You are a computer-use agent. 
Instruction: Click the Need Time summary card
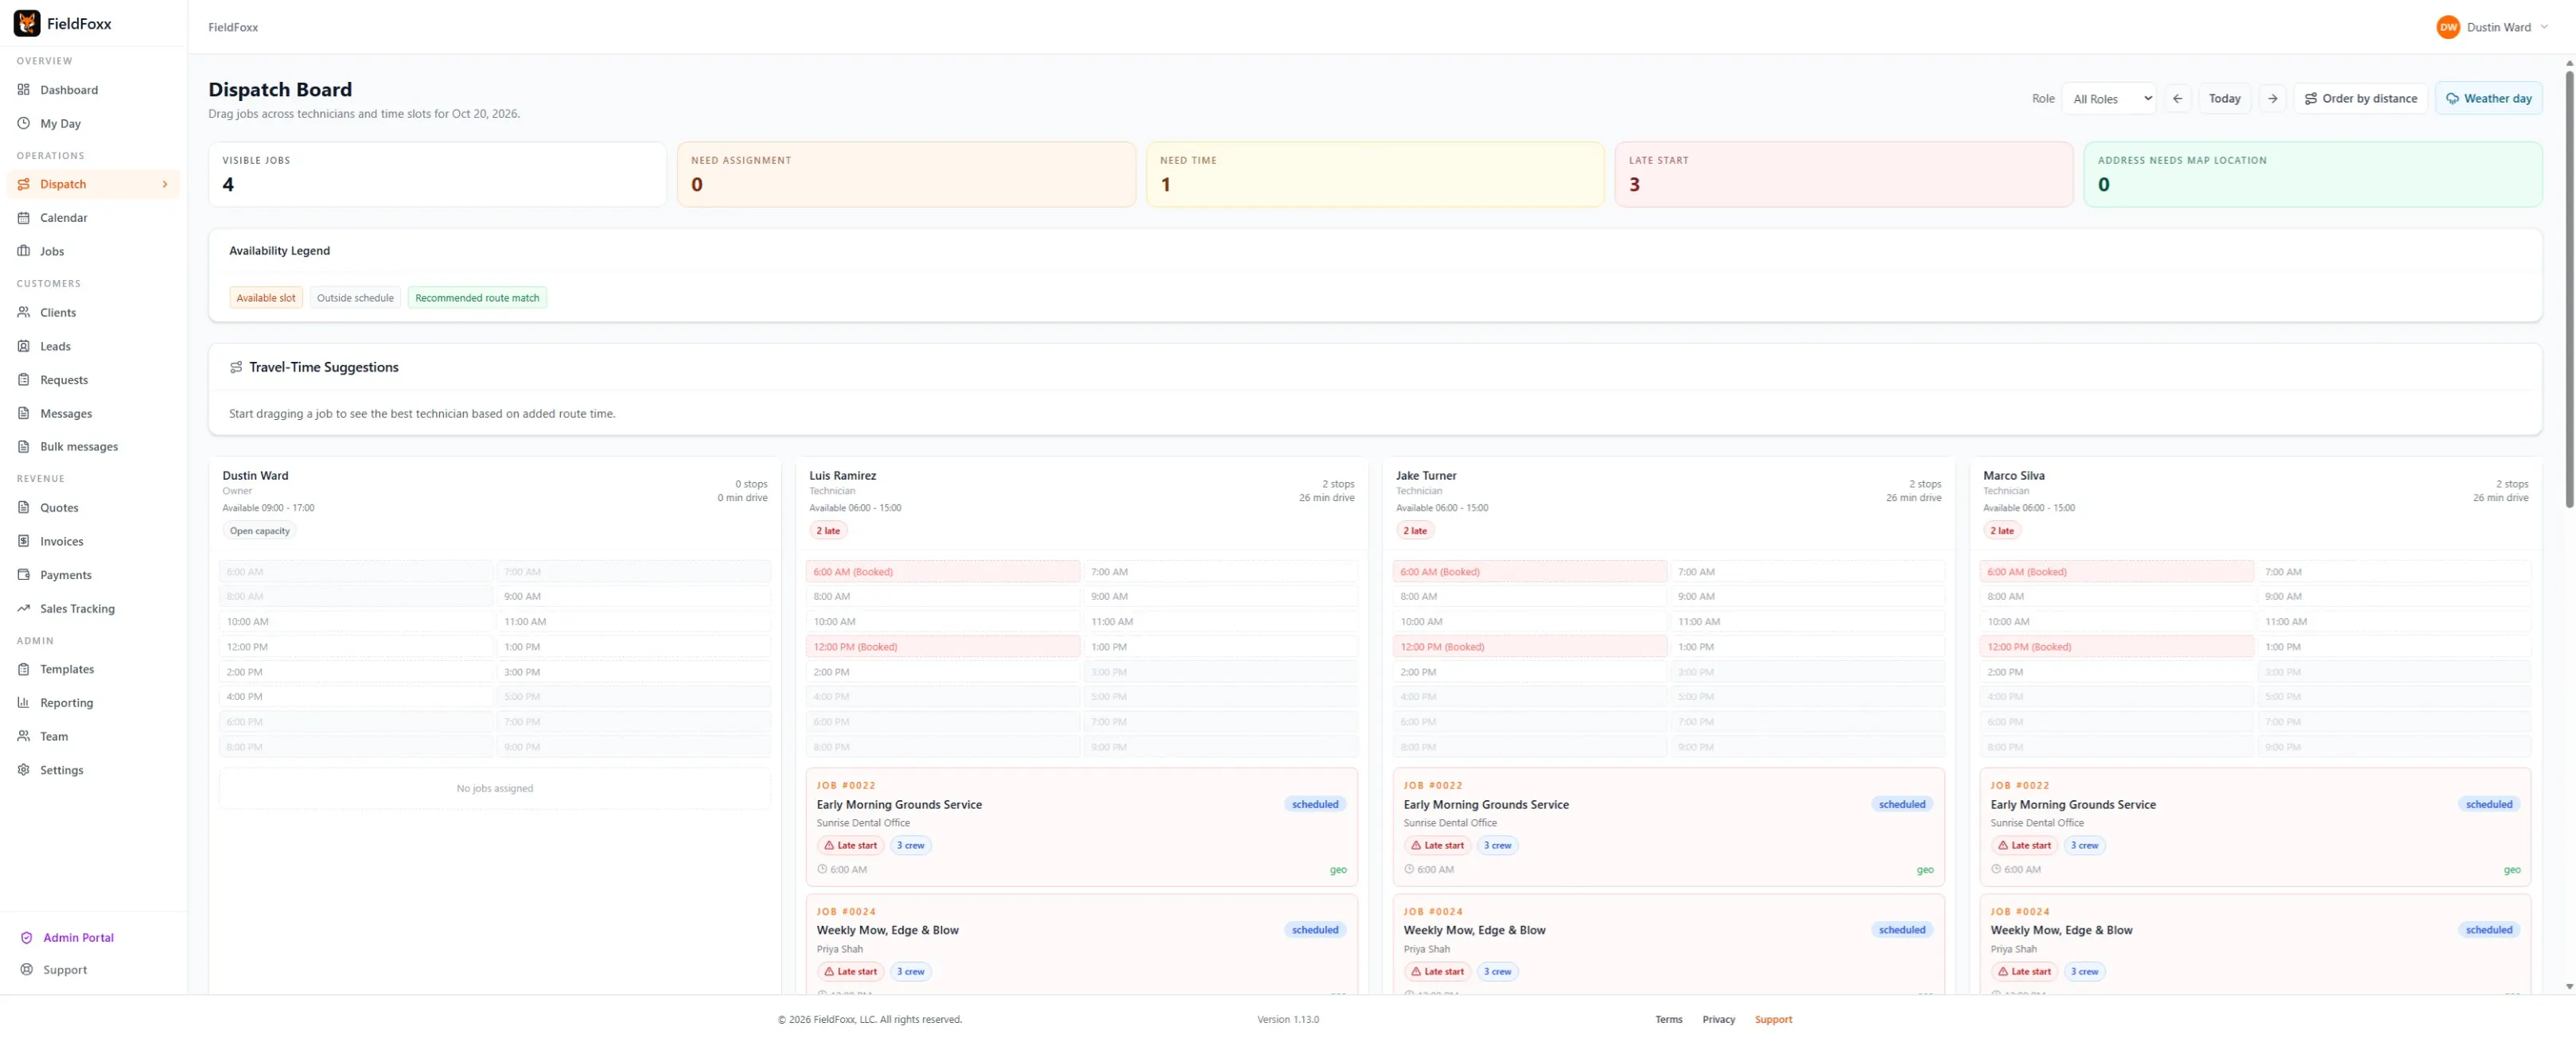(x=1374, y=174)
